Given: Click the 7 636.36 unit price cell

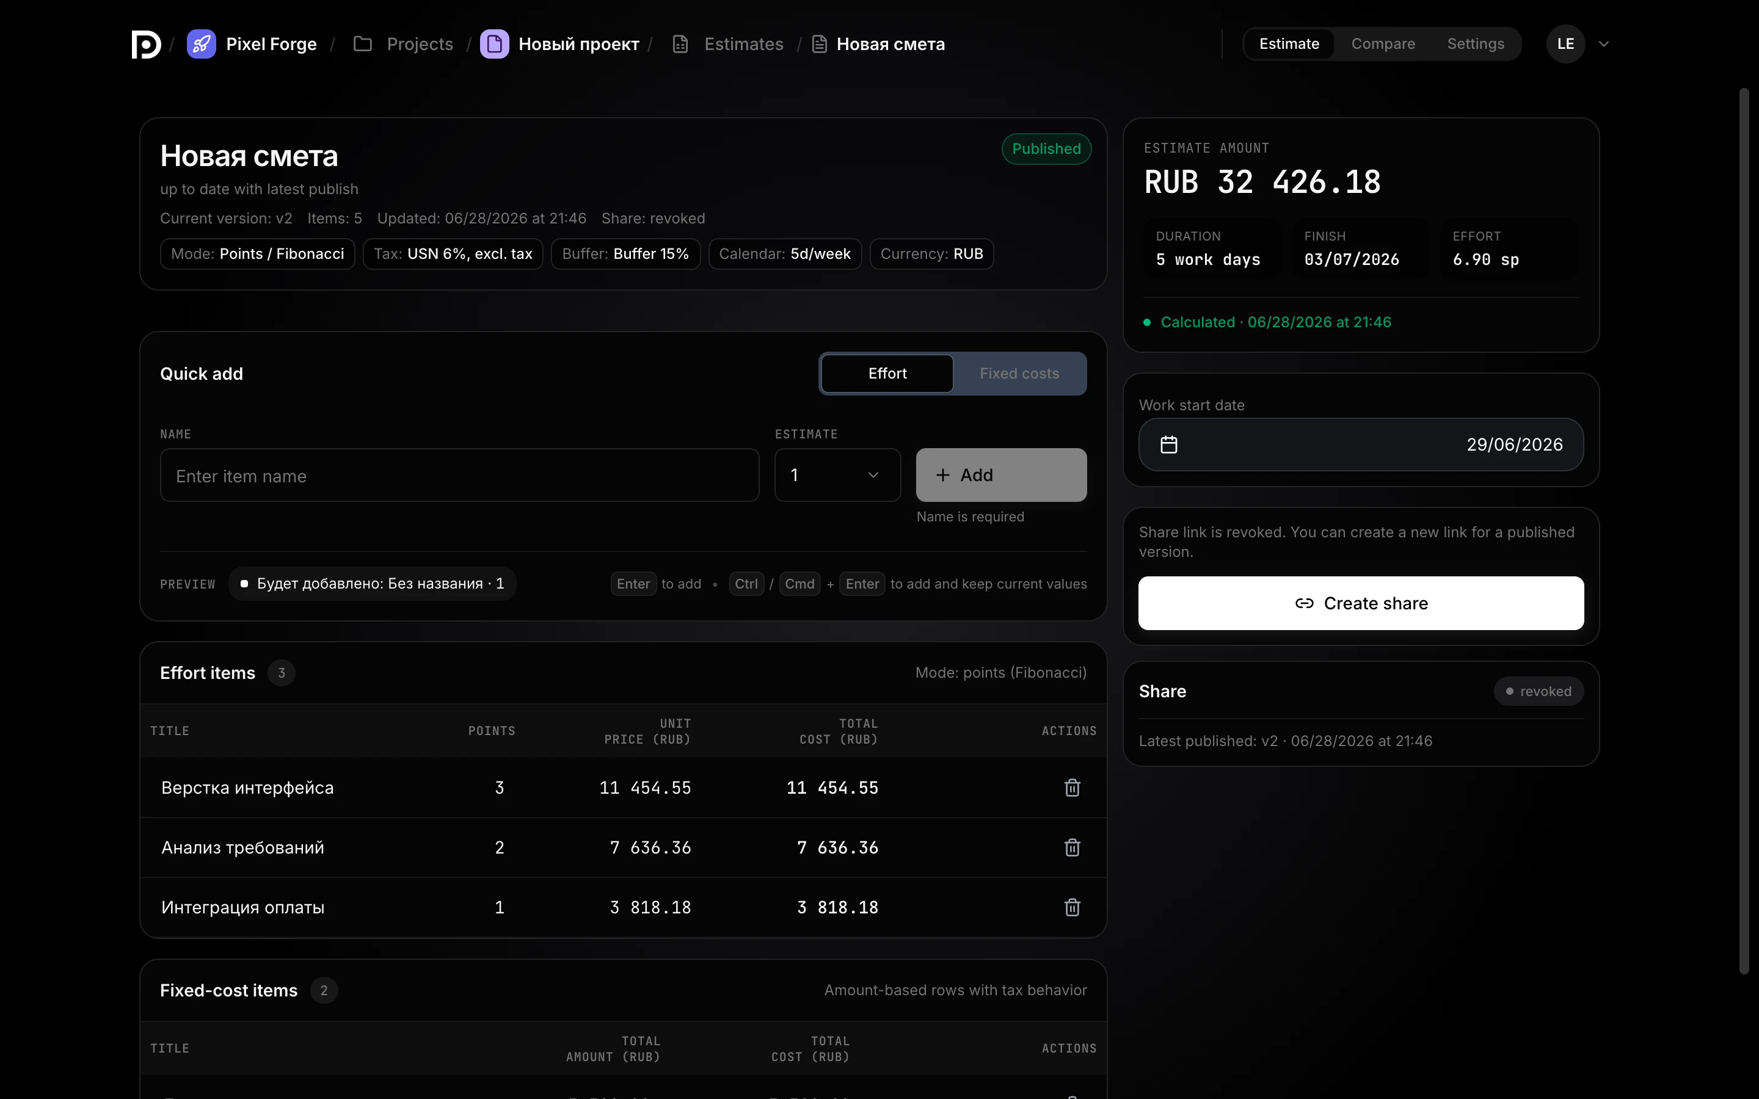Looking at the screenshot, I should point(650,847).
